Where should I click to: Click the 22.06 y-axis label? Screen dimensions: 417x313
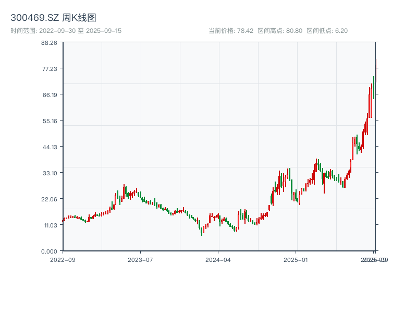click(x=48, y=199)
